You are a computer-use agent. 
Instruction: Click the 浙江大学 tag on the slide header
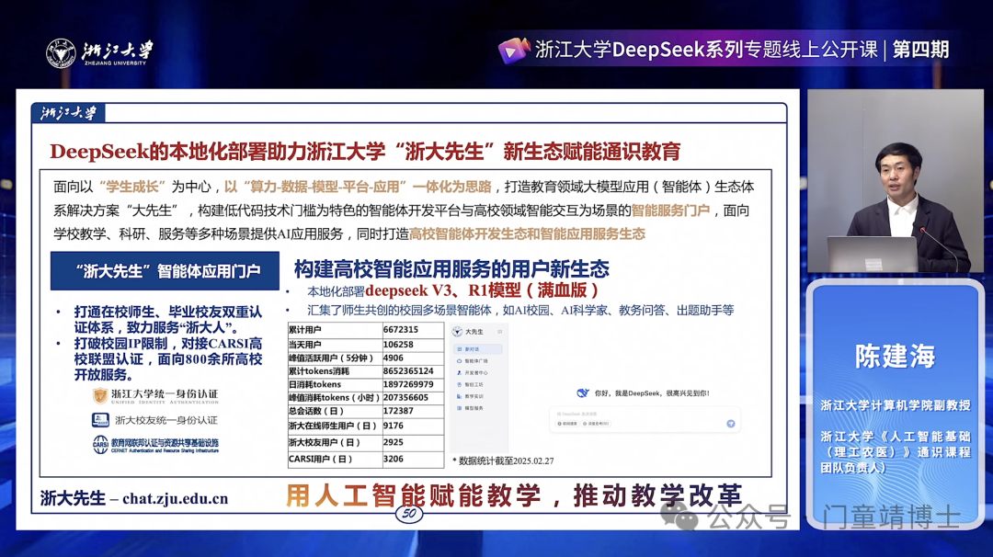pyautogui.click(x=68, y=113)
